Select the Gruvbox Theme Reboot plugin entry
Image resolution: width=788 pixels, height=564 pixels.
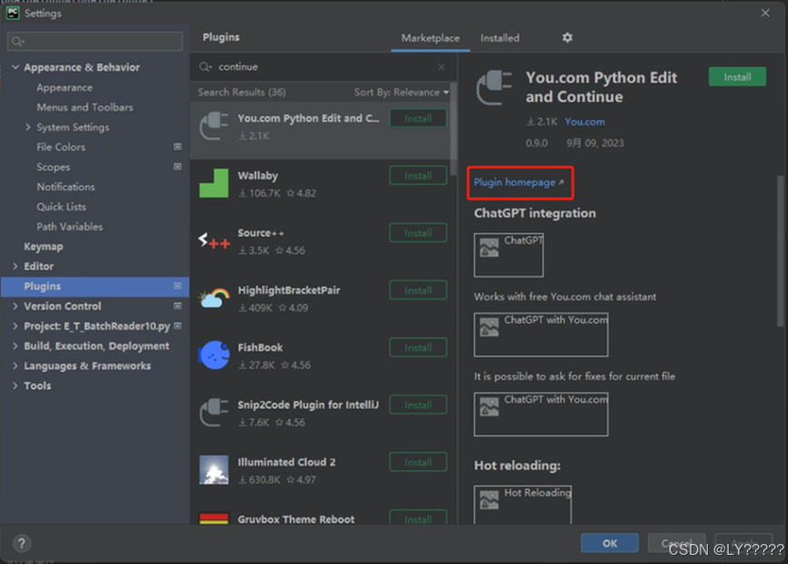tap(323, 519)
